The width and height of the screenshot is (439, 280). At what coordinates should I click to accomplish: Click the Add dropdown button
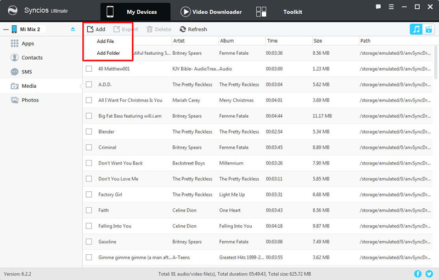pyautogui.click(x=96, y=29)
